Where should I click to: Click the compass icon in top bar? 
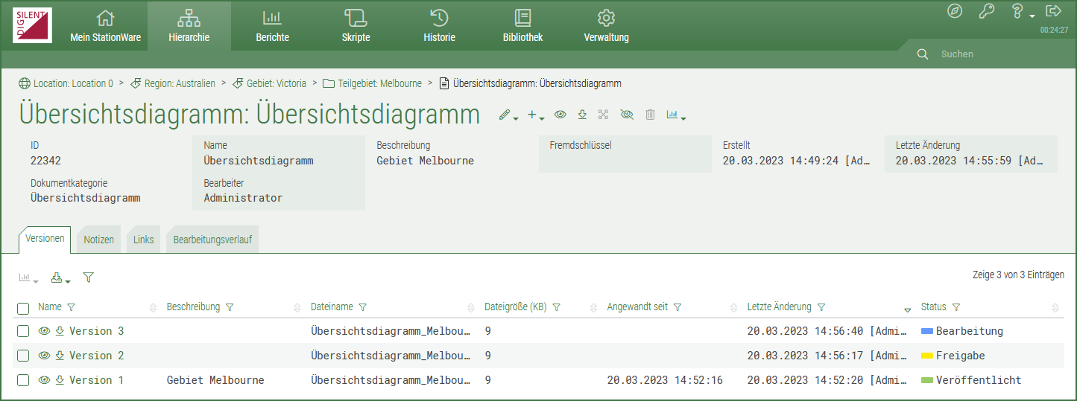point(954,11)
